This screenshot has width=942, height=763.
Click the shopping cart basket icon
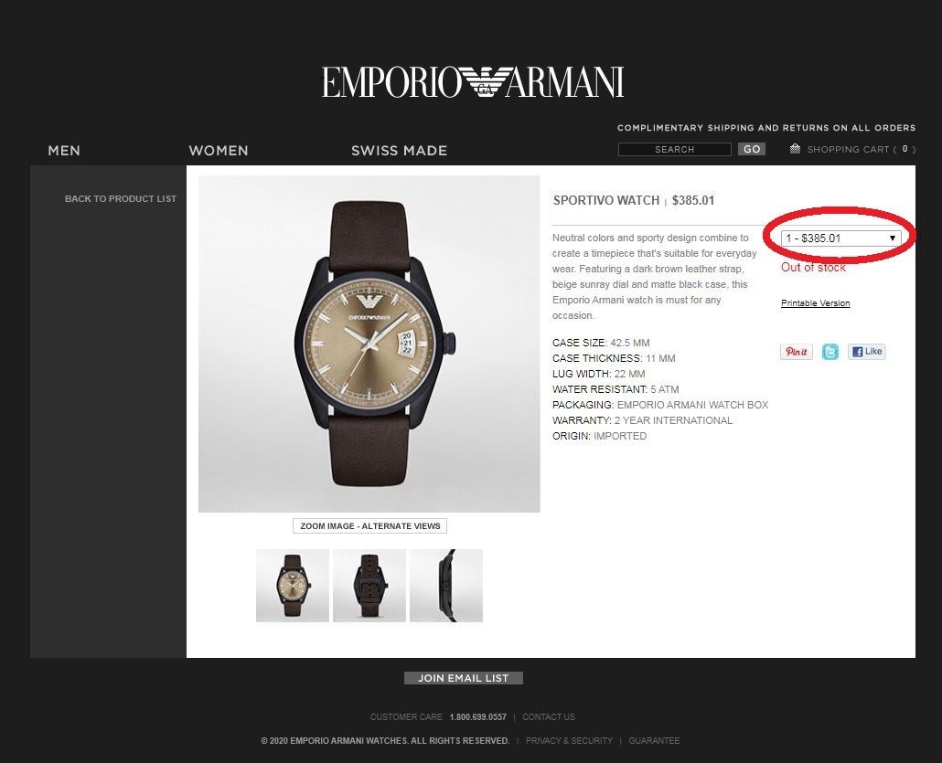pyautogui.click(x=795, y=149)
